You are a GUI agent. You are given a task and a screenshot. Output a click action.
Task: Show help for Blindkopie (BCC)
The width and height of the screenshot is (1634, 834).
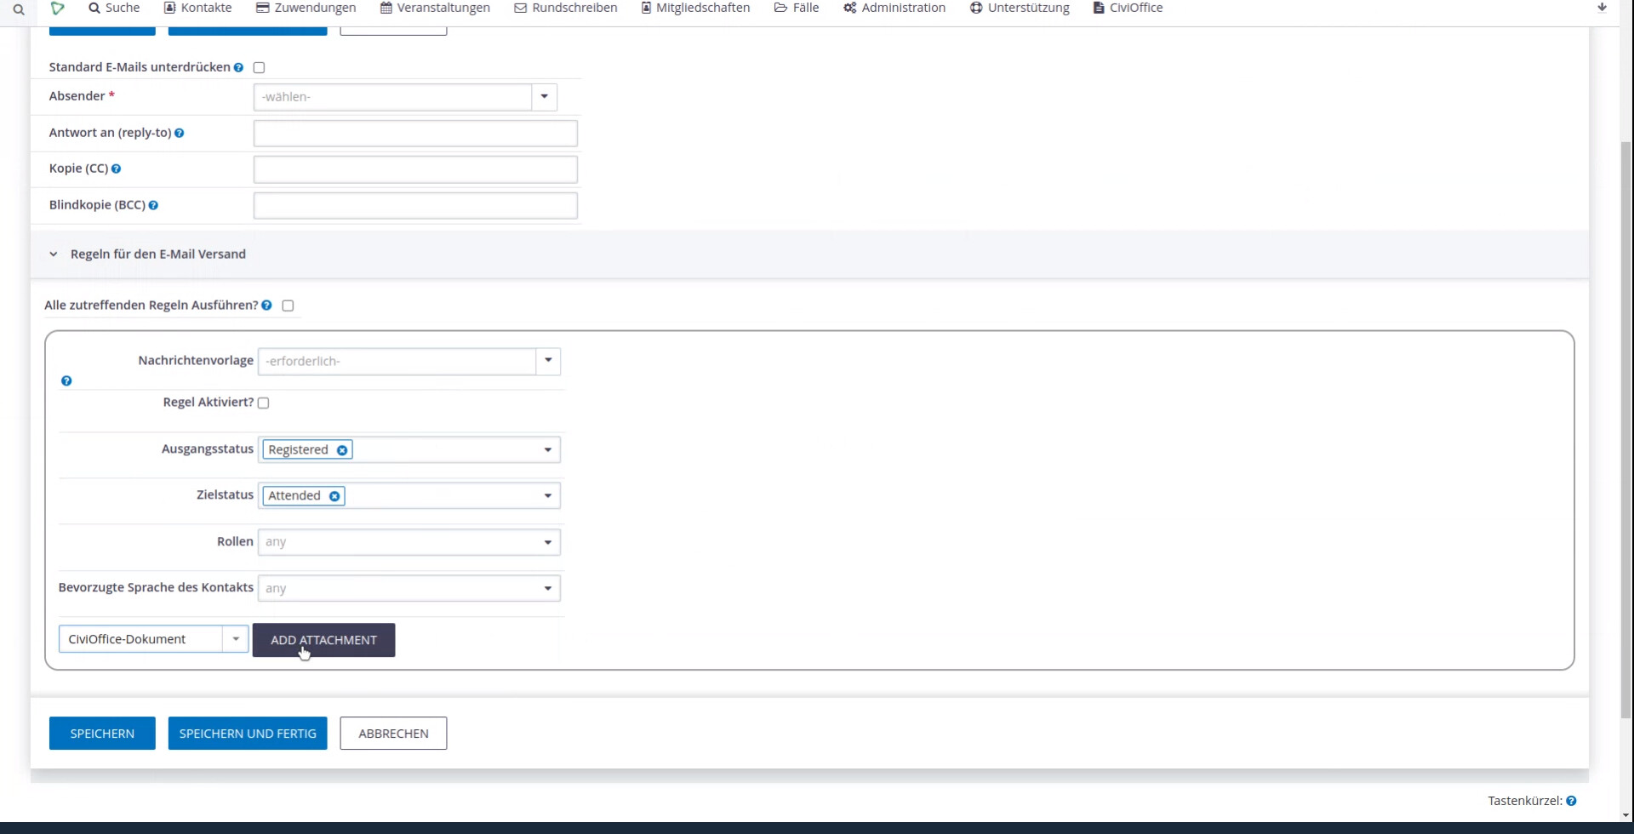(153, 205)
